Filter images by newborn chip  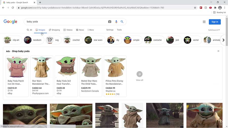tap(34, 40)
